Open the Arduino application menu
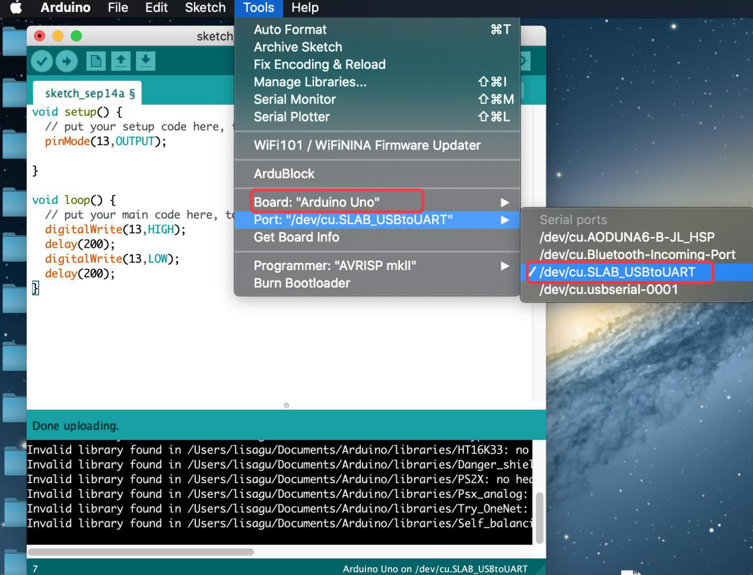Viewport: 753px width, 575px height. point(65,8)
